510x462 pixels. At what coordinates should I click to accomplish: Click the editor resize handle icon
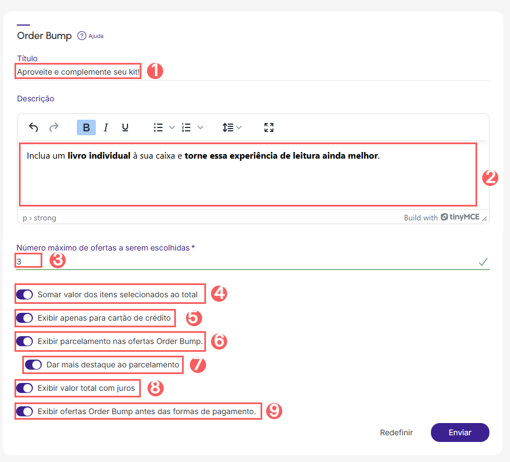point(484,219)
